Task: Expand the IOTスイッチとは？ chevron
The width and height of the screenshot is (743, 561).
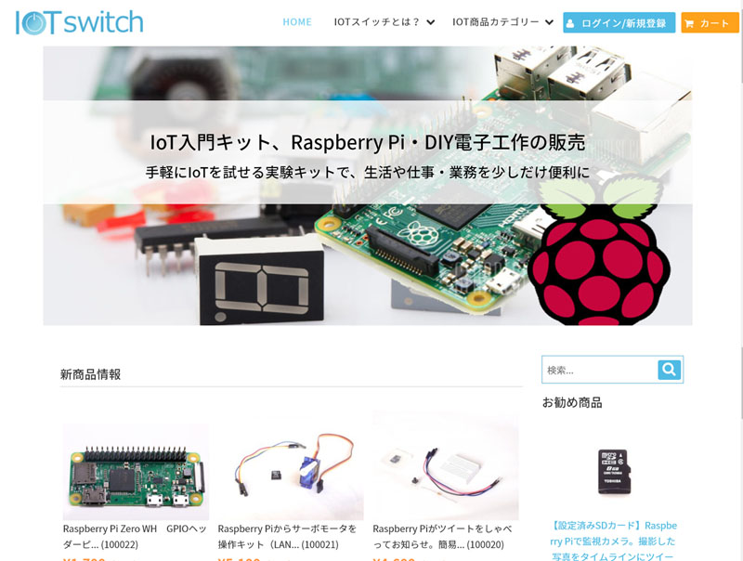Action: tap(430, 22)
